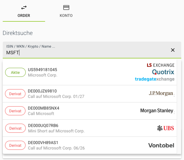
Task: Click the green Aktie tag
Action: (x=15, y=72)
